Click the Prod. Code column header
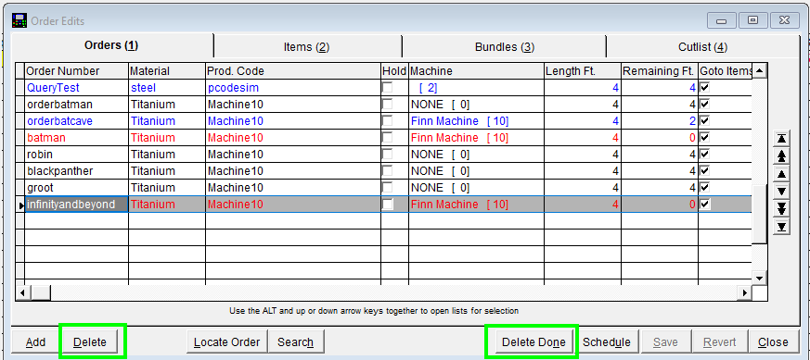Viewport: 810px width, 360px height. coord(293,71)
